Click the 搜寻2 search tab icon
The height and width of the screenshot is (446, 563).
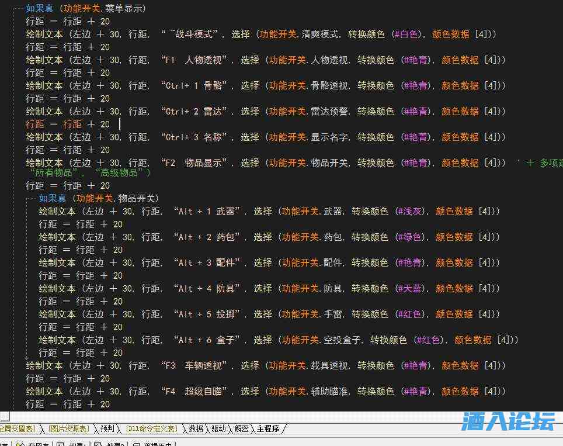[98, 444]
